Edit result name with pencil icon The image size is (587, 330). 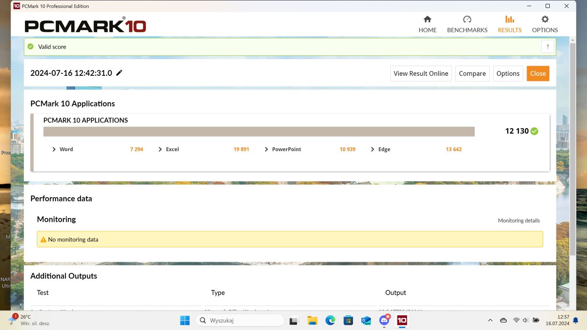pyautogui.click(x=119, y=73)
